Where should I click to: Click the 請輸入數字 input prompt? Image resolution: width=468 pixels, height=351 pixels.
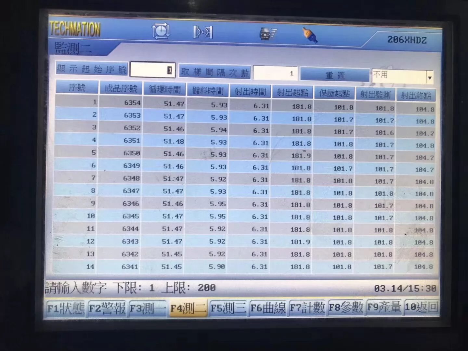(75, 288)
